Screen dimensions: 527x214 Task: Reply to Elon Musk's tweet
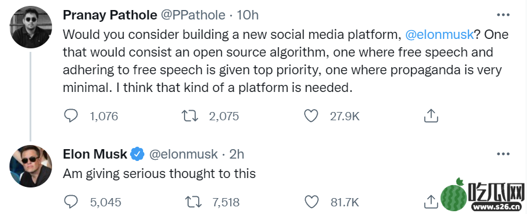click(x=71, y=202)
